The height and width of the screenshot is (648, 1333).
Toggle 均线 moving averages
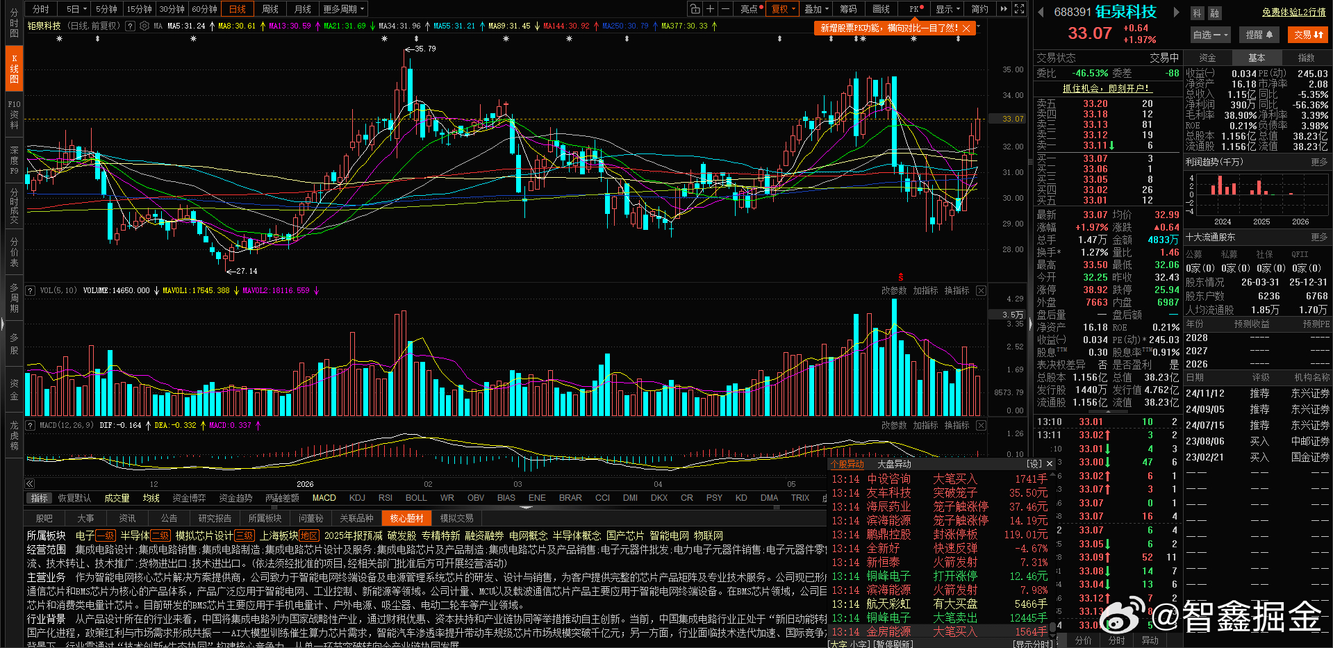tap(151, 498)
